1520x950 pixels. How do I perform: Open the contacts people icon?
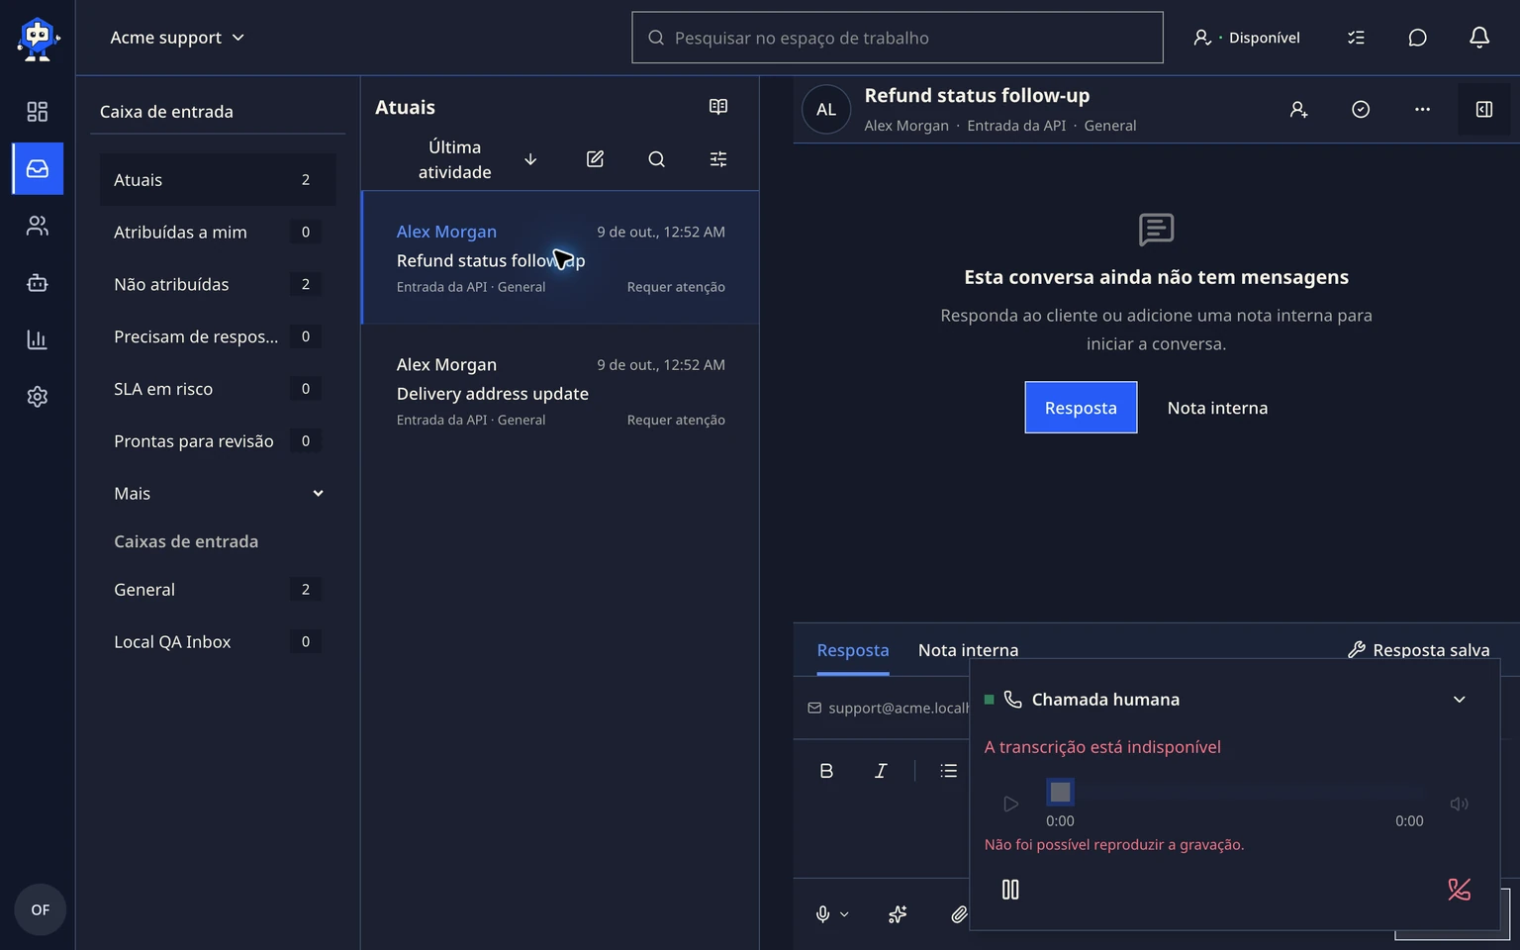[x=38, y=226]
